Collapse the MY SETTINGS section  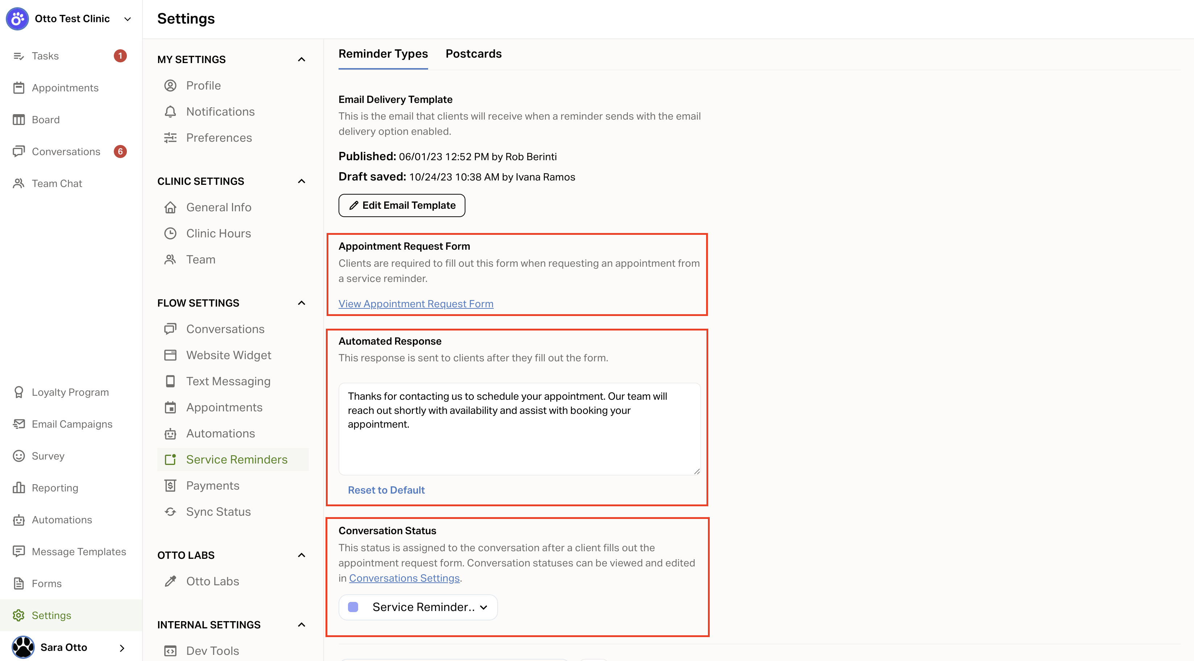pyautogui.click(x=301, y=59)
